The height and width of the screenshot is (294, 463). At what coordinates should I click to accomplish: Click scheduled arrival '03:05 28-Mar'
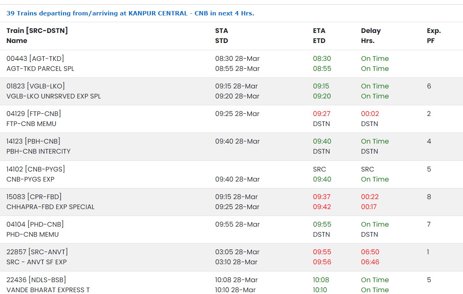237,252
